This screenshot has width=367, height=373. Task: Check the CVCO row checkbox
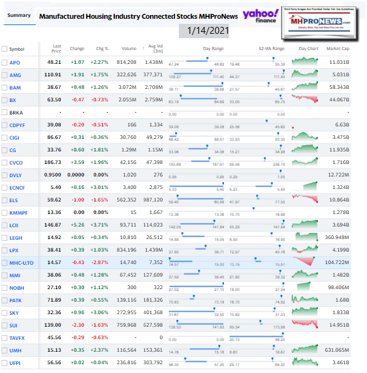pos(4,163)
